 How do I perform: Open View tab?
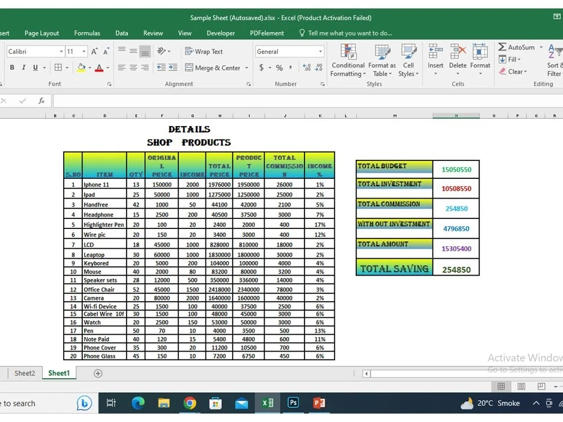(185, 33)
